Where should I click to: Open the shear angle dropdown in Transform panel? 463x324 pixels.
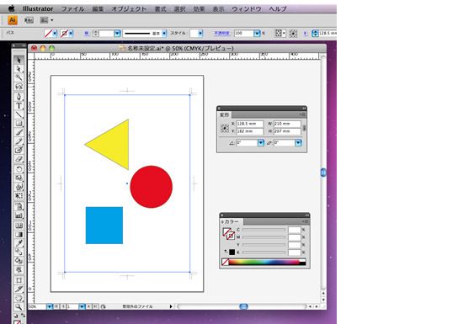tap(298, 143)
